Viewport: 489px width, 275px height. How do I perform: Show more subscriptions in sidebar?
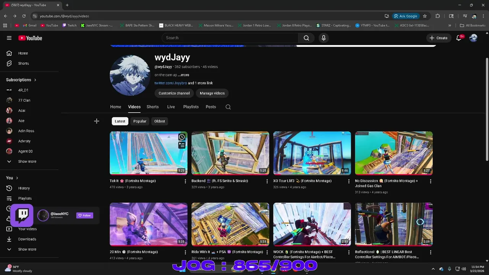[27, 162]
